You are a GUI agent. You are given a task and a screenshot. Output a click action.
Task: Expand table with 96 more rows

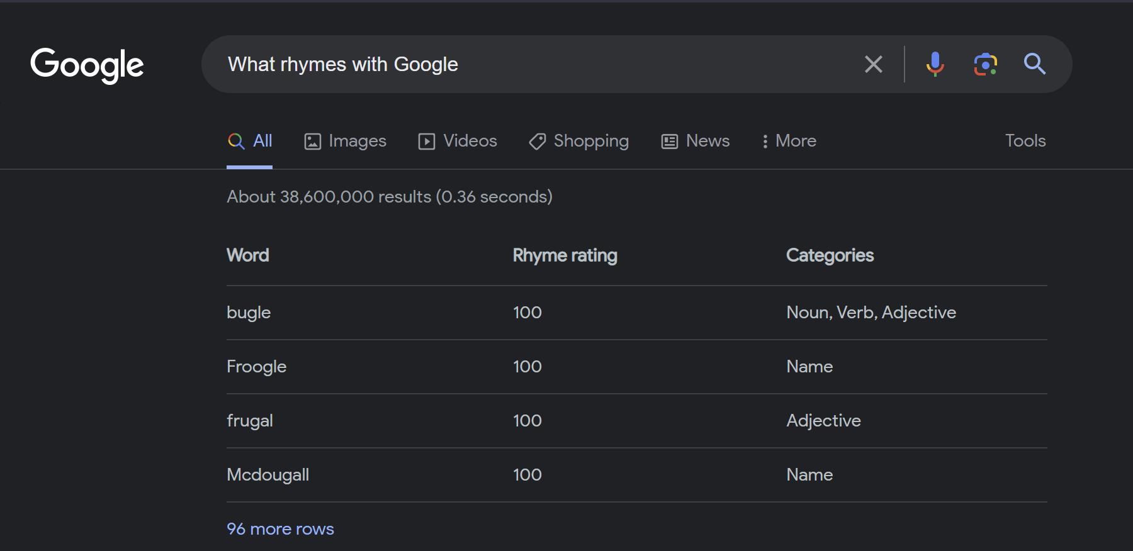(x=280, y=529)
